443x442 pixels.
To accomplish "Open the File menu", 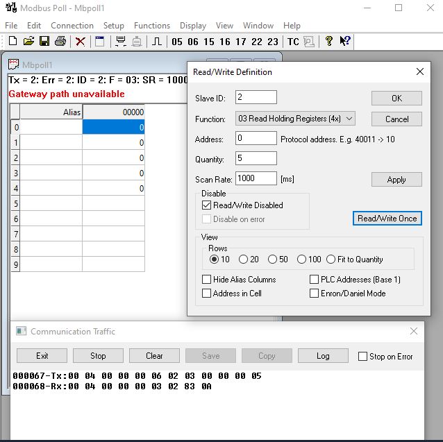I will pyautogui.click(x=11, y=26).
